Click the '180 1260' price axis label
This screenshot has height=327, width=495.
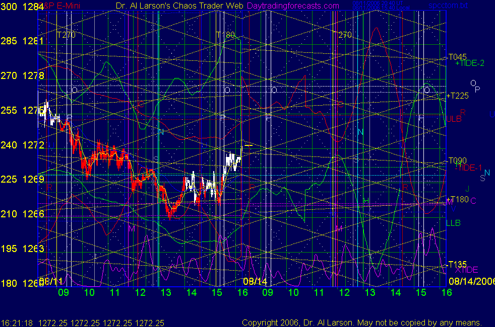point(22,283)
